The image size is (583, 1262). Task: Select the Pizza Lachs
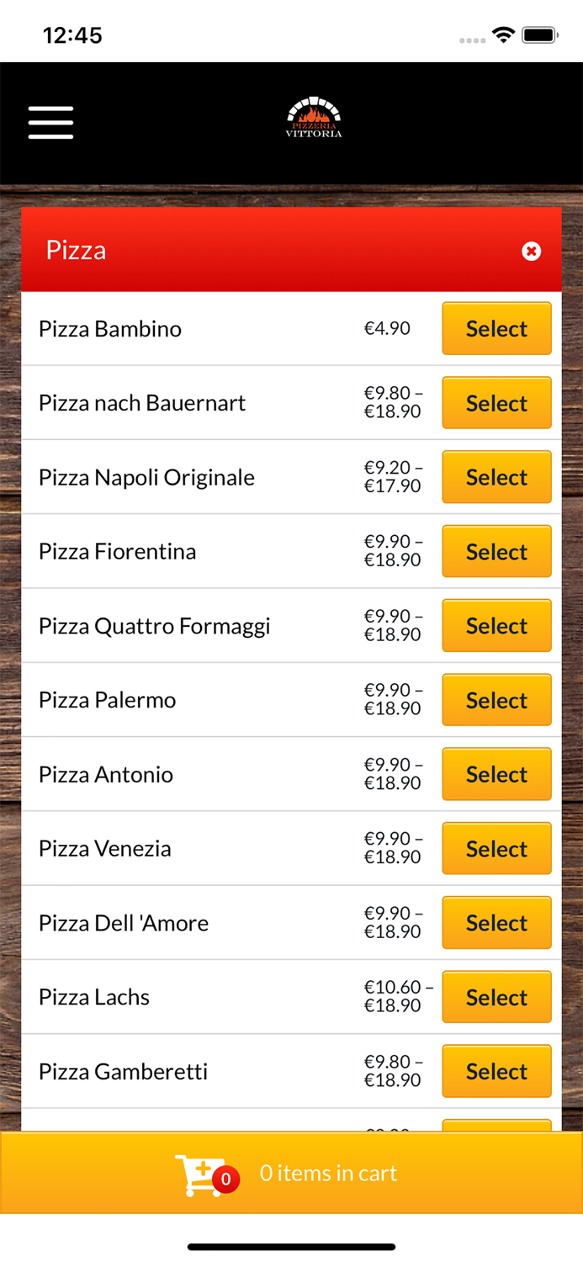click(496, 996)
